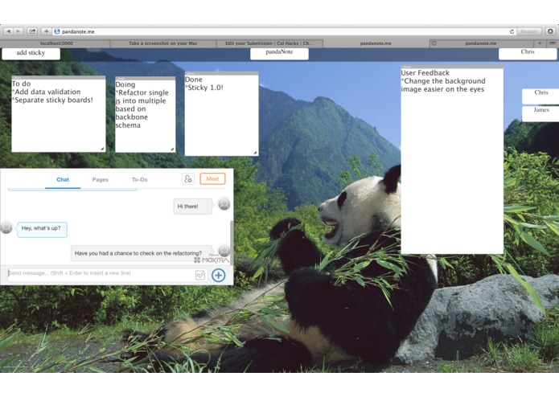Click the blue plus attach button
559x397 pixels.
[x=218, y=275]
